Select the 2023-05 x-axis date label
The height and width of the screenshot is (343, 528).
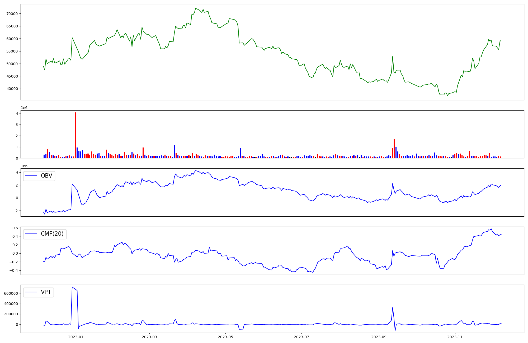225,337
